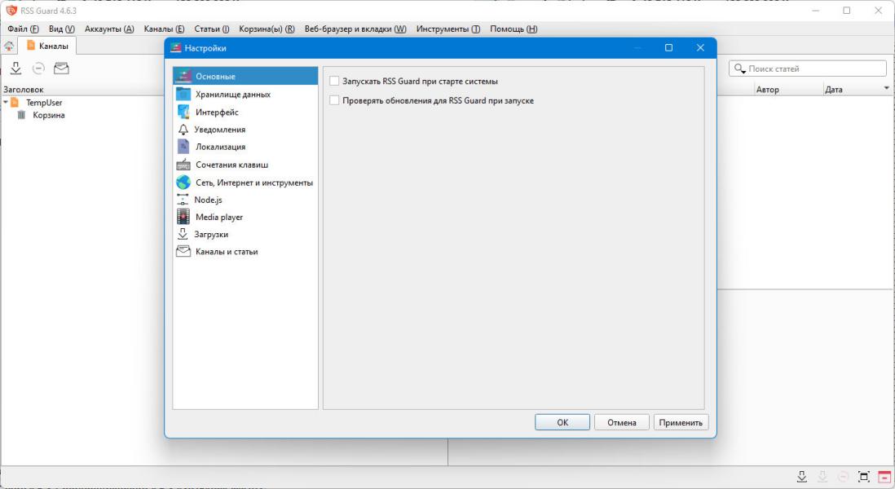Select the Каналы и статьи category
The width and height of the screenshot is (895, 489).
pyautogui.click(x=245, y=251)
